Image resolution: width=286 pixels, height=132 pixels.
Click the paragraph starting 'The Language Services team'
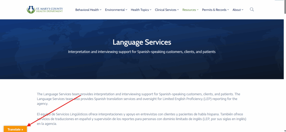139,99
